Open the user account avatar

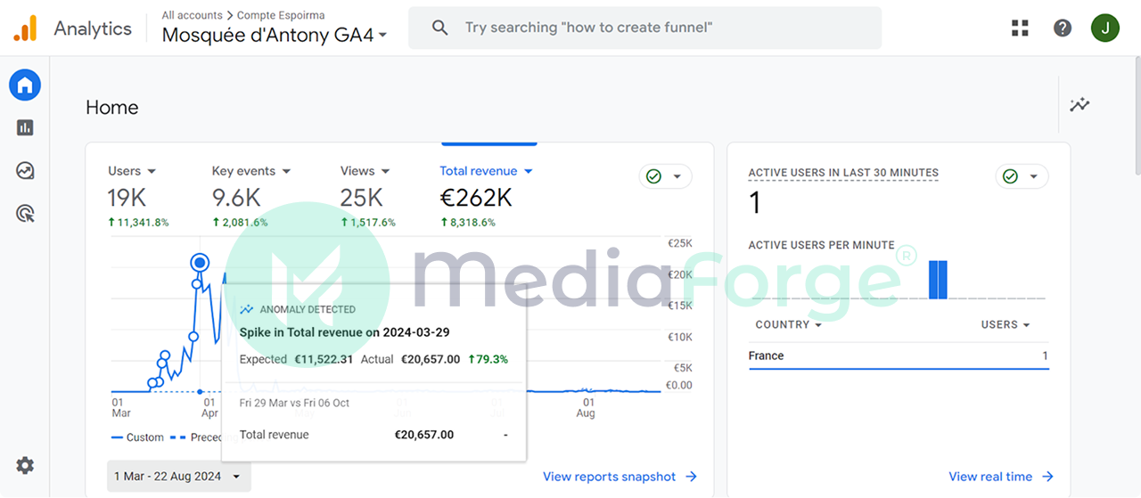click(1105, 28)
